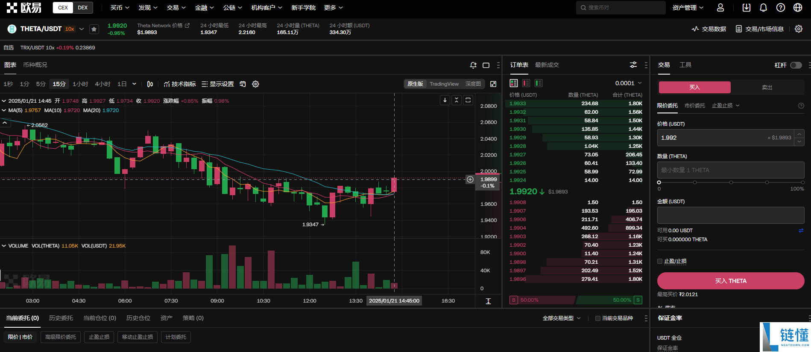The width and height of the screenshot is (811, 352).
Task: Expand the 买币 menu
Action: [120, 8]
